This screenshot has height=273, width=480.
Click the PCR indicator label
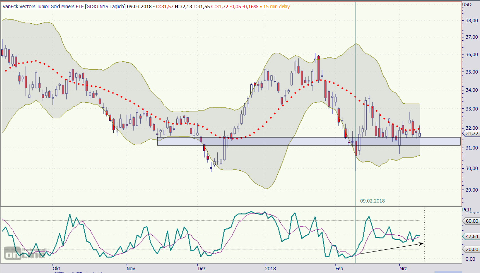[x=467, y=209]
